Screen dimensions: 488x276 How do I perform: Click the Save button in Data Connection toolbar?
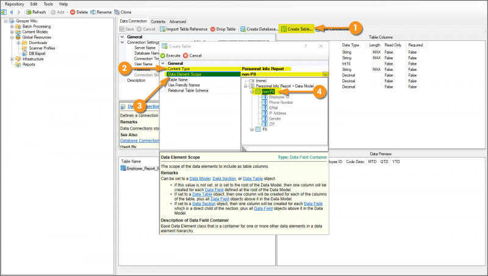(x=127, y=29)
